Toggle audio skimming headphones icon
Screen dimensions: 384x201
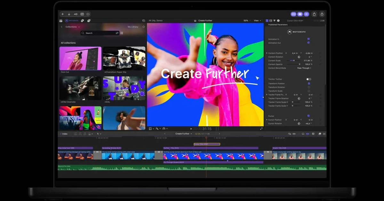pyautogui.click(x=303, y=134)
